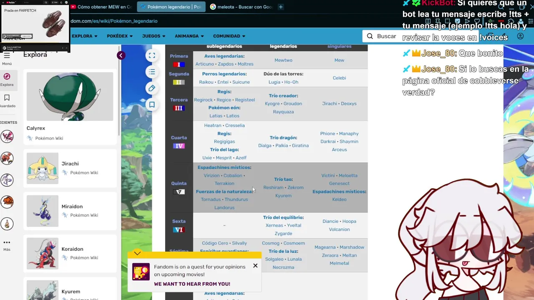Open the Necrozma link
This screenshot has width=534, height=300.
(283, 267)
